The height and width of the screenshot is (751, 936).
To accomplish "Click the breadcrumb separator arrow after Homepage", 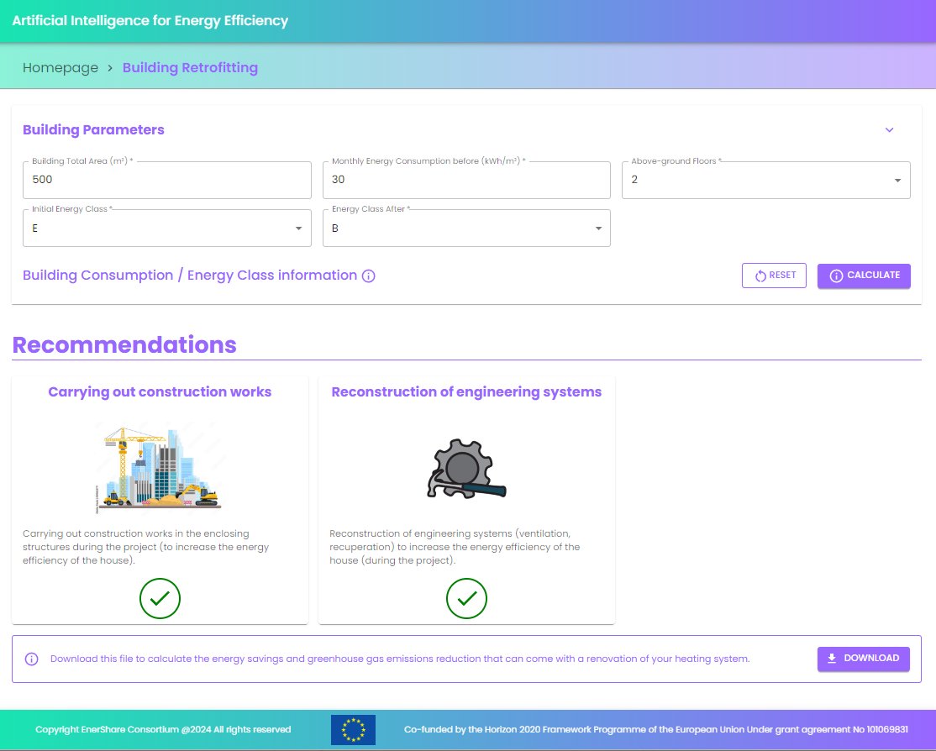I will [x=110, y=68].
